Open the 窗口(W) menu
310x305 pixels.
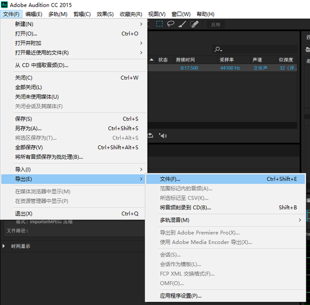click(x=181, y=14)
